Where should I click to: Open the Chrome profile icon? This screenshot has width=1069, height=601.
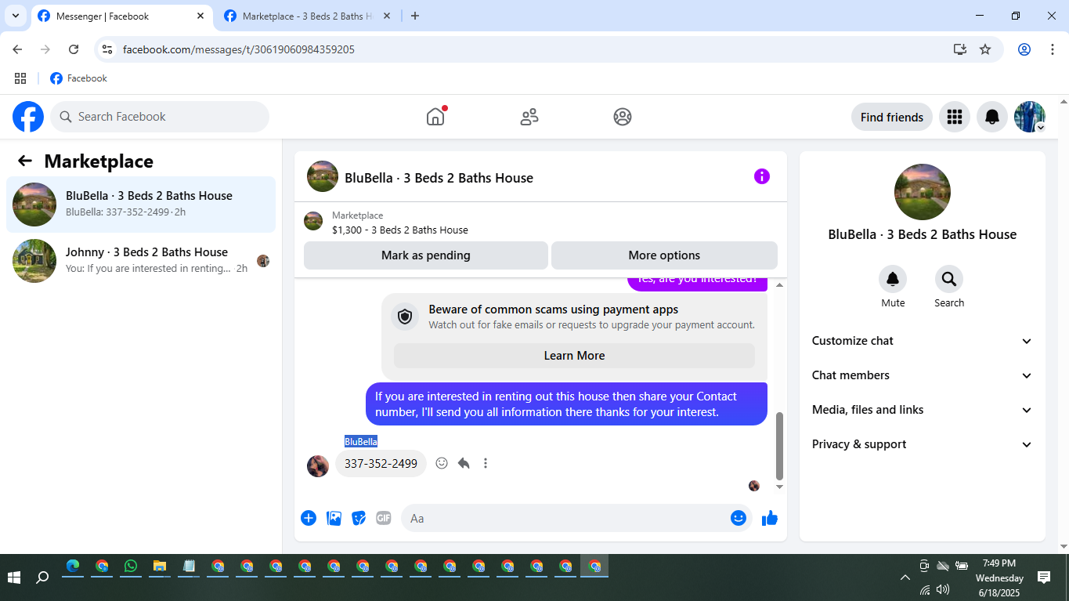(1024, 49)
